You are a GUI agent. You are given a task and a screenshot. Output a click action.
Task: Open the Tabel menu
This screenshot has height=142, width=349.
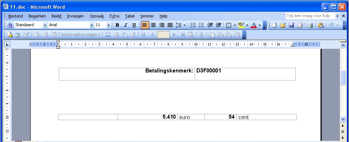(130, 16)
